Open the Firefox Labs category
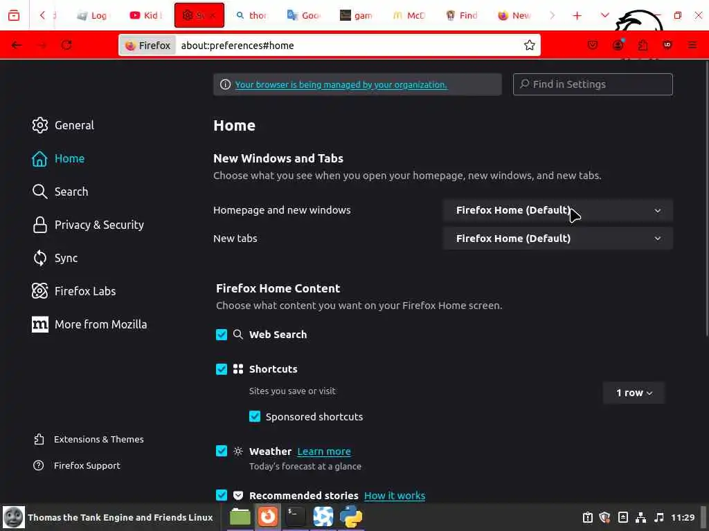 point(73,291)
